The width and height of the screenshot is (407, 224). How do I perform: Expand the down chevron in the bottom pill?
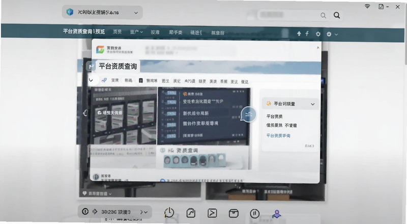coord(146,213)
